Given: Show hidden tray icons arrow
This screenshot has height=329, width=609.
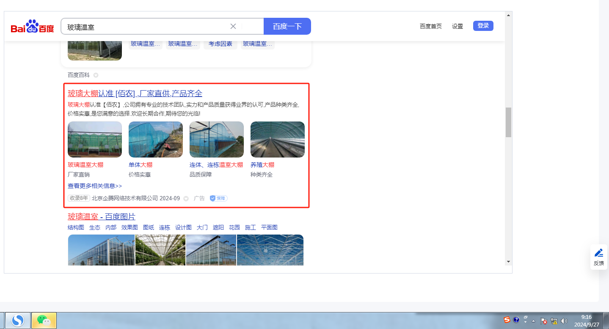Looking at the screenshot, I should click(x=534, y=321).
